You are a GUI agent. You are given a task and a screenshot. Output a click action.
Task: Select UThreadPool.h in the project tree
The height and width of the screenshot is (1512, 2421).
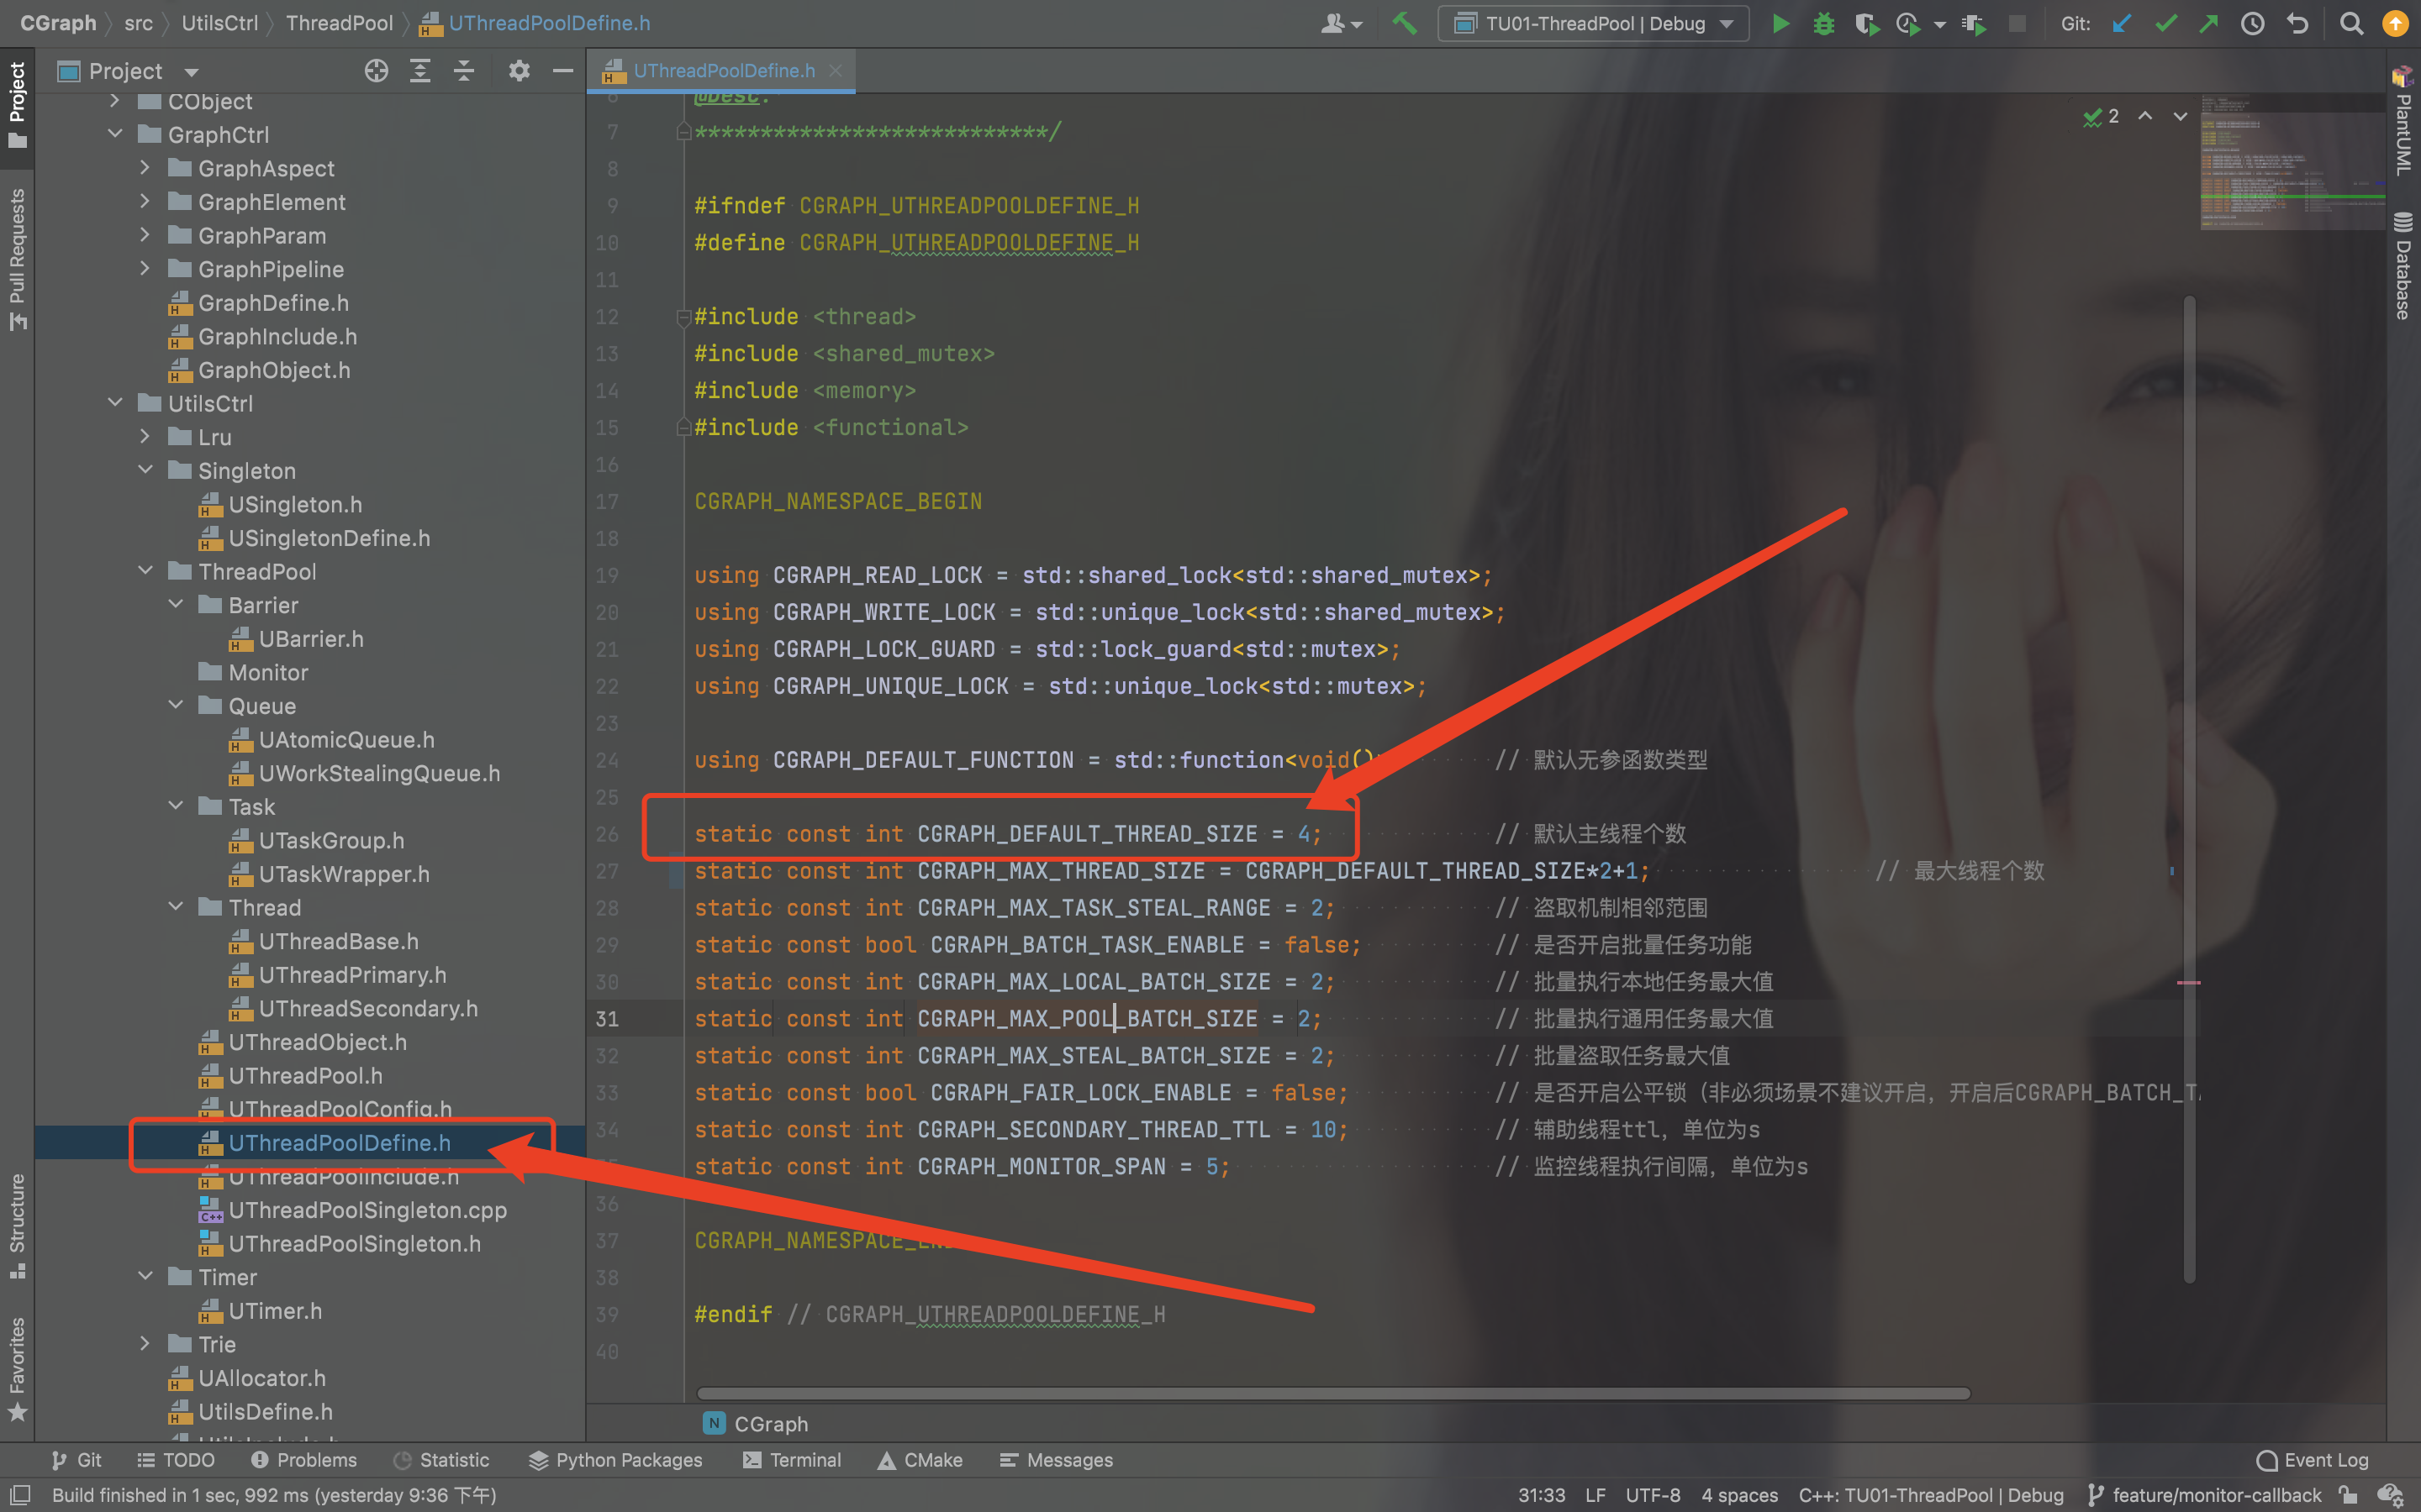pyautogui.click(x=305, y=1076)
